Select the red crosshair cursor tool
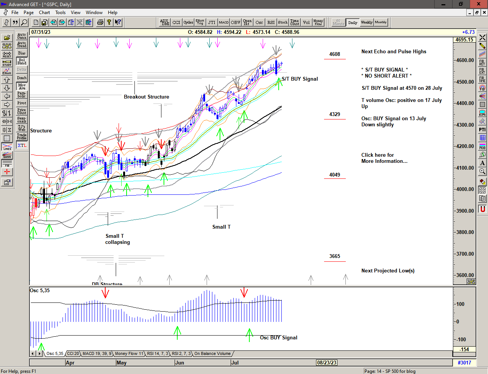Viewport: 488px width, 374px height. pyautogui.click(x=7, y=172)
